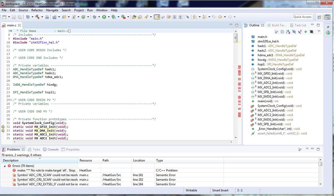Screen dimensions: 334x196
Task: Click the Collapse All icon in Outline
Action: tap(282, 32)
